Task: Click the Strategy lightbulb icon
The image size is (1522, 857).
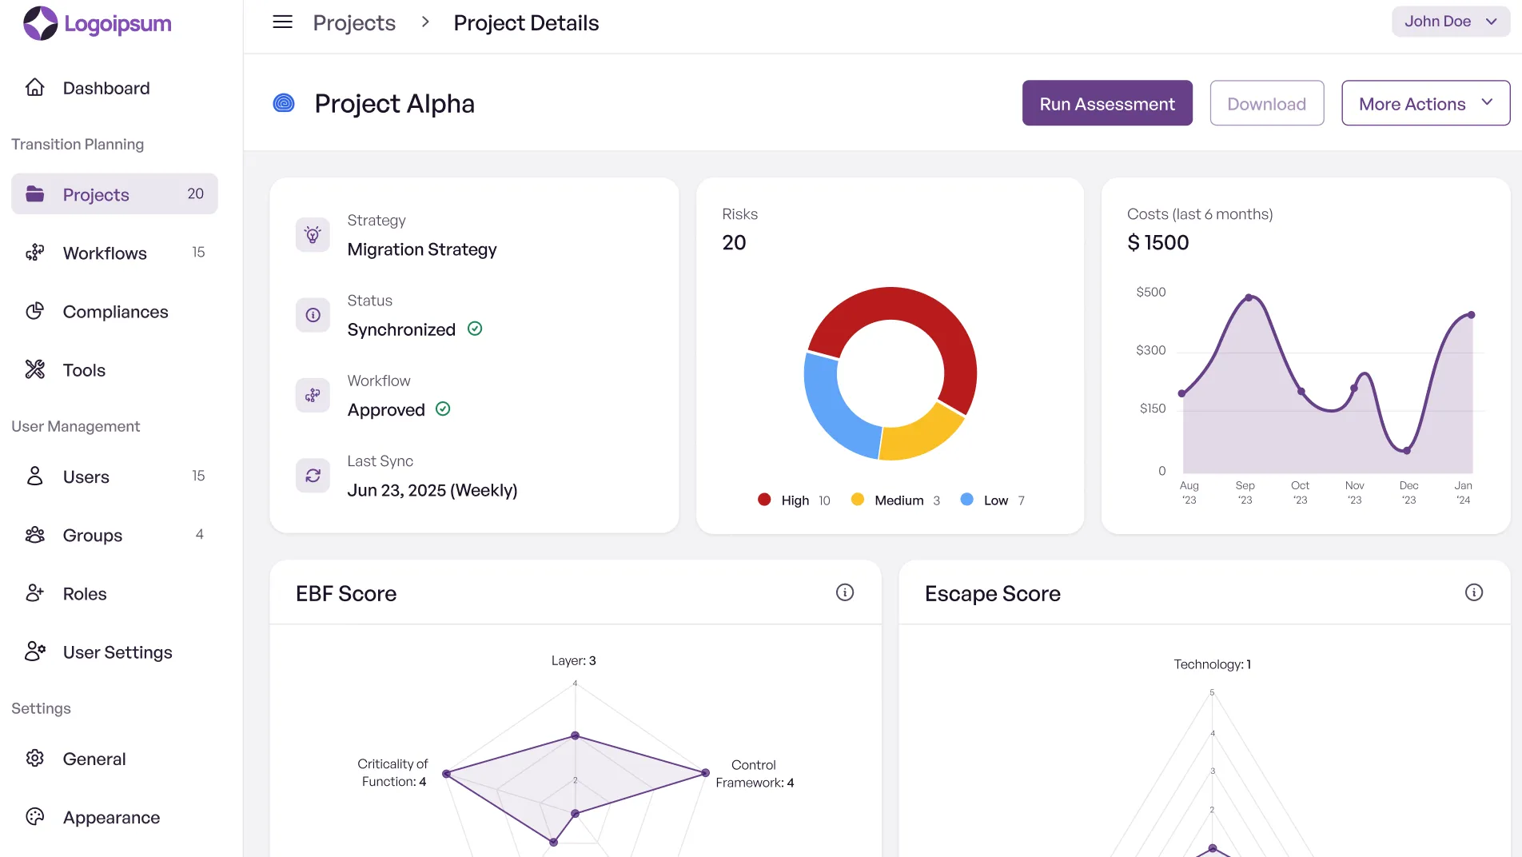Action: point(313,234)
